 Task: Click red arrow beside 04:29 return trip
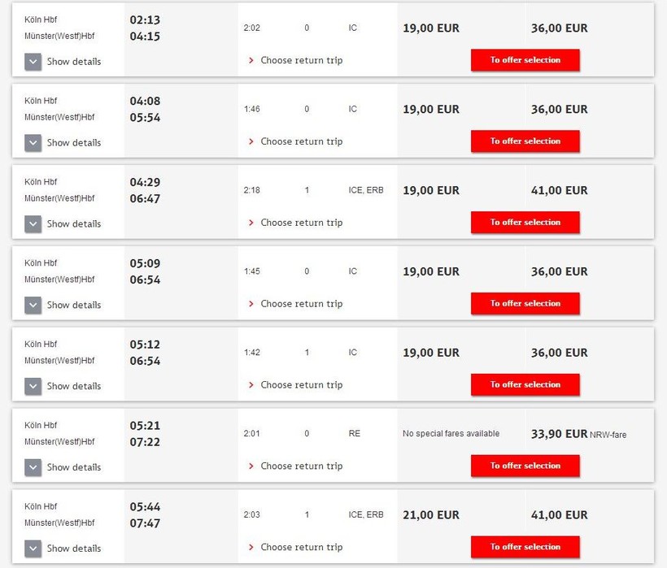[x=251, y=223]
